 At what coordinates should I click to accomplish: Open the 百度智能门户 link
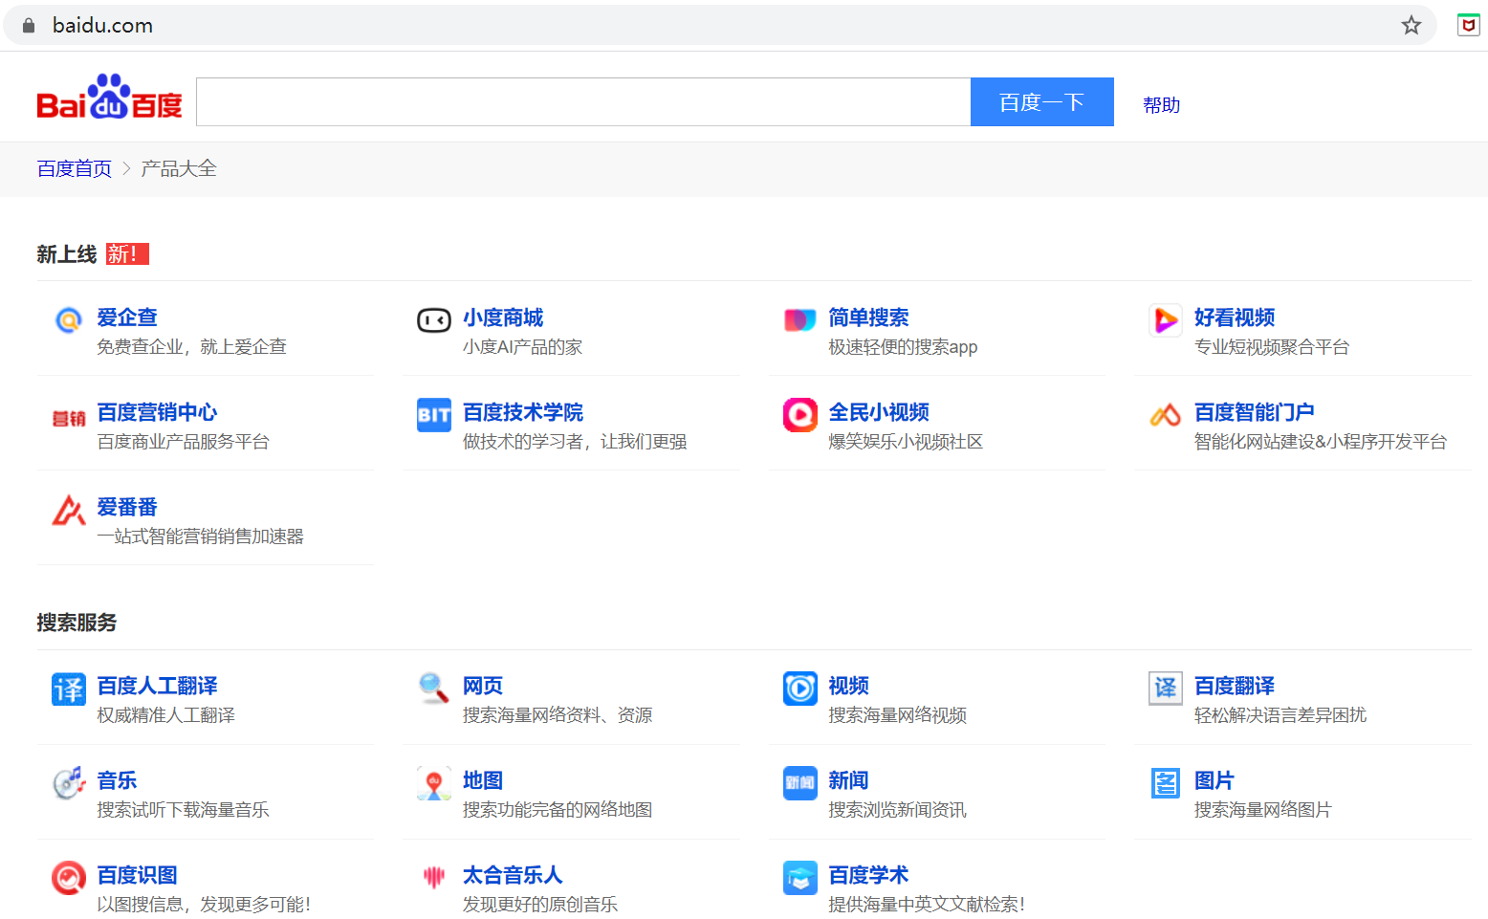pyautogui.click(x=1255, y=412)
